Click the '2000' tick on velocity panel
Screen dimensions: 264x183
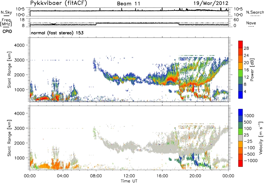pyautogui.click(x=19, y=143)
